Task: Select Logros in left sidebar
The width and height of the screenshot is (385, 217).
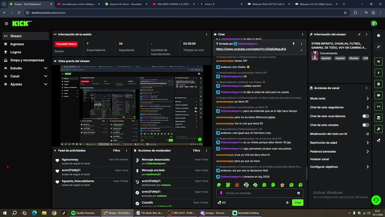Action: point(26,52)
